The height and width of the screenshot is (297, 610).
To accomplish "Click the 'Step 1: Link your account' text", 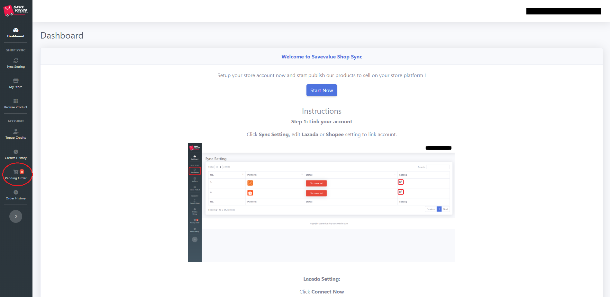I will [x=322, y=122].
